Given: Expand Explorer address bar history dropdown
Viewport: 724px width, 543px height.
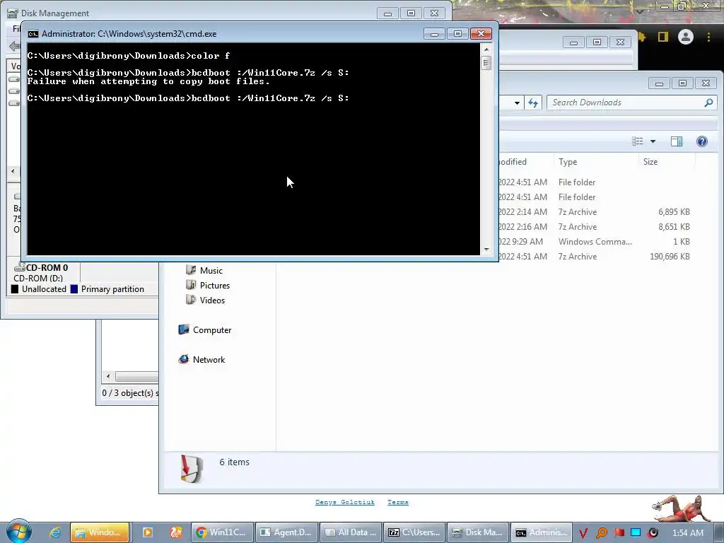Looking at the screenshot, I should coord(517,103).
